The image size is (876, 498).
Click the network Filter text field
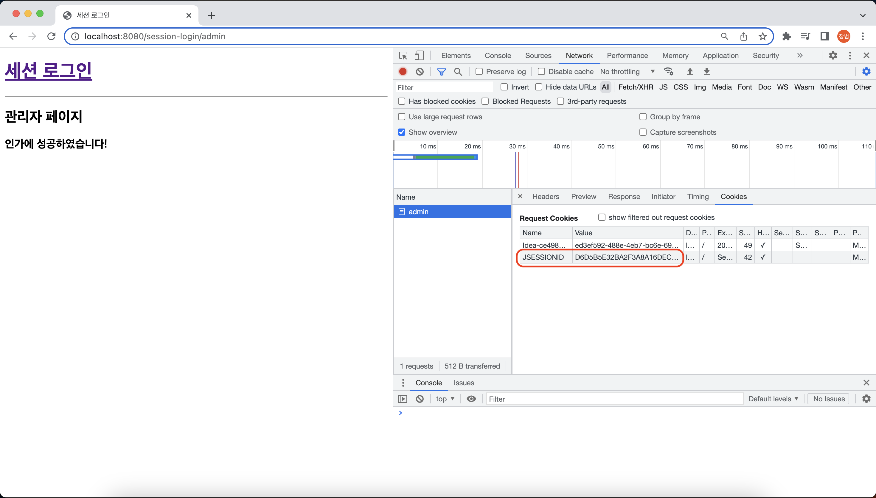click(444, 87)
